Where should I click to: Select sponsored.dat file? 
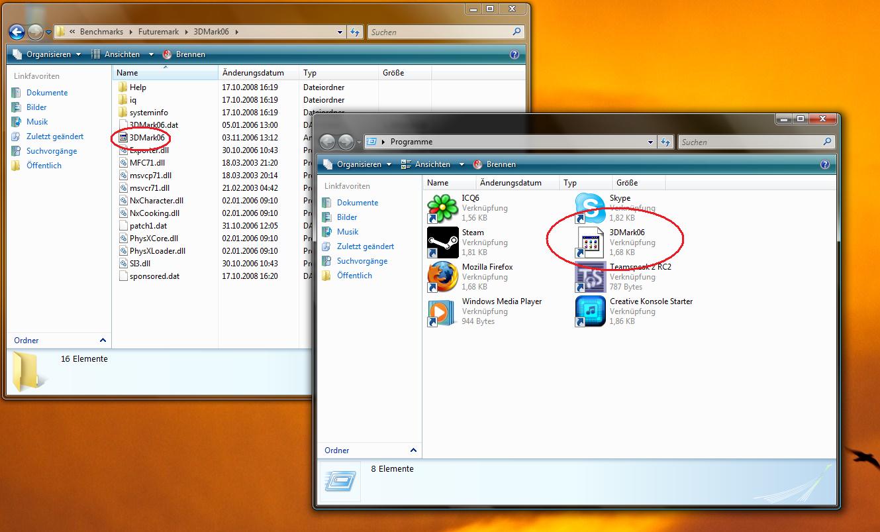pos(149,276)
